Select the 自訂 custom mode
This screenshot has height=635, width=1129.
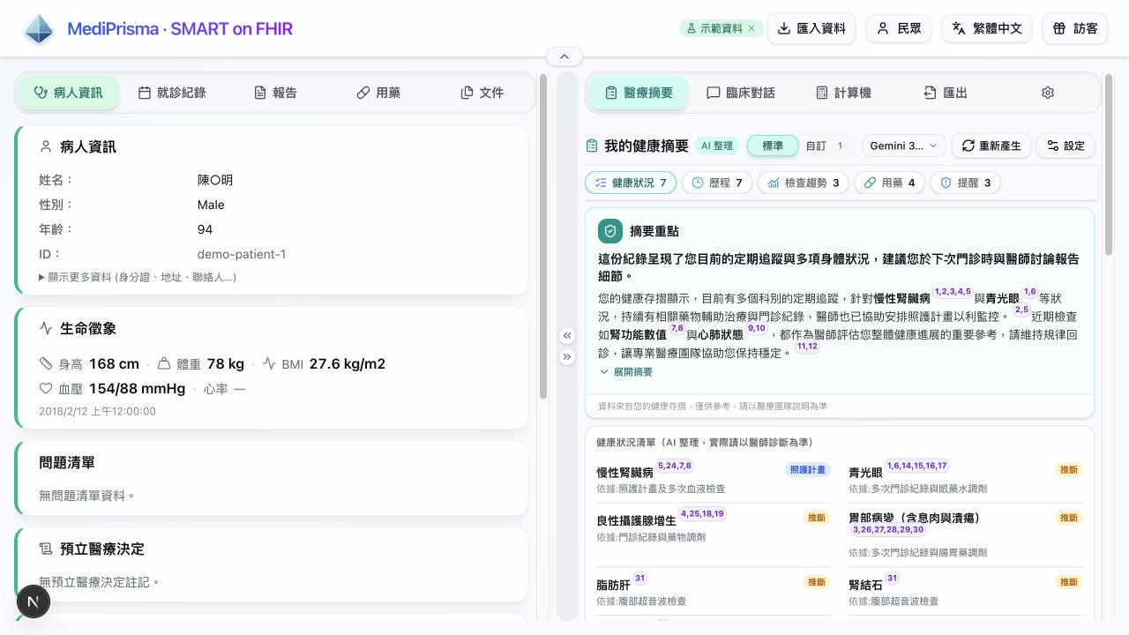pyautogui.click(x=825, y=146)
